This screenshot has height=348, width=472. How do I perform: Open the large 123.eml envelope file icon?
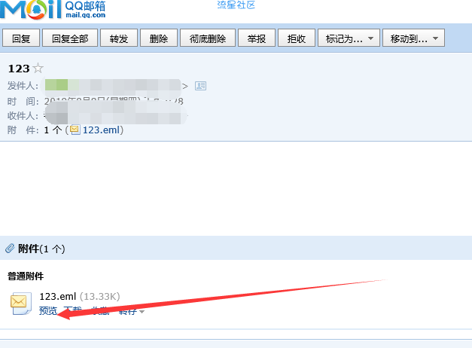[x=21, y=303]
